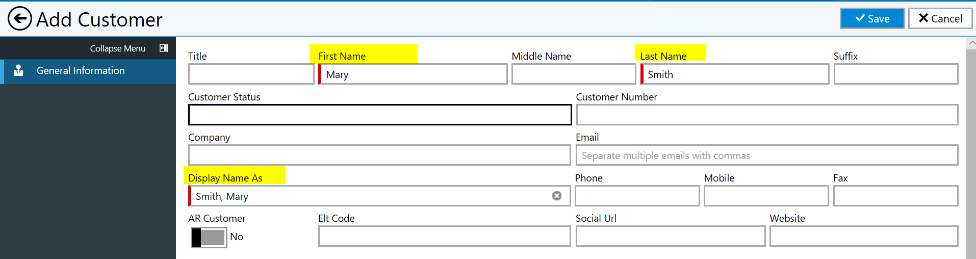This screenshot has width=976, height=259.
Task: Click into the Fax field
Action: pos(896,196)
